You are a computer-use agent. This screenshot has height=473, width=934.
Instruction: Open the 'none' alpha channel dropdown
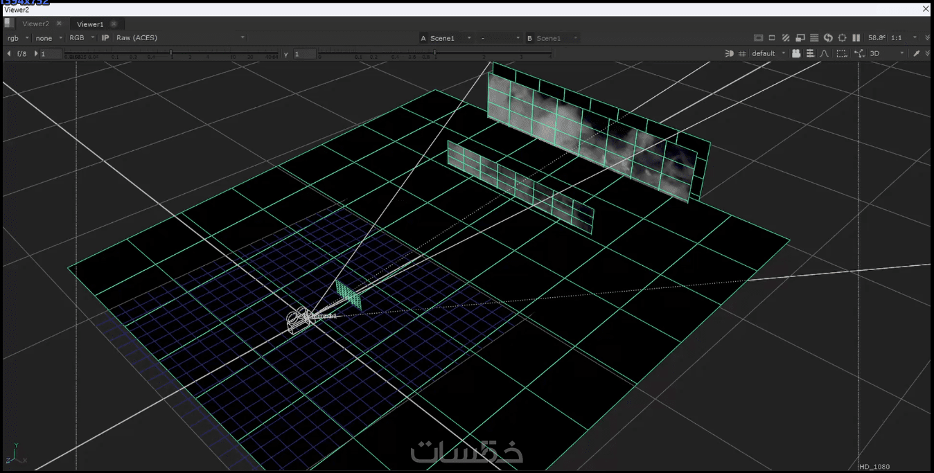(x=49, y=38)
